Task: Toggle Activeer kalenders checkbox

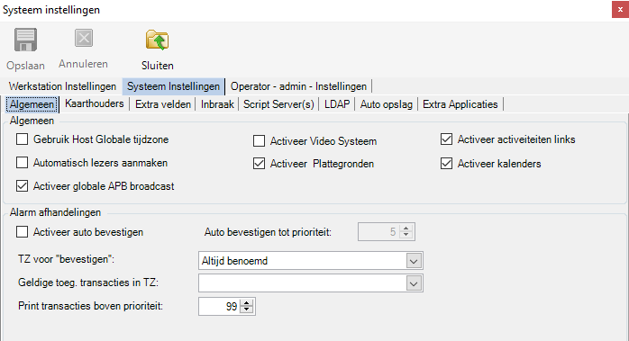Action: [x=446, y=164]
